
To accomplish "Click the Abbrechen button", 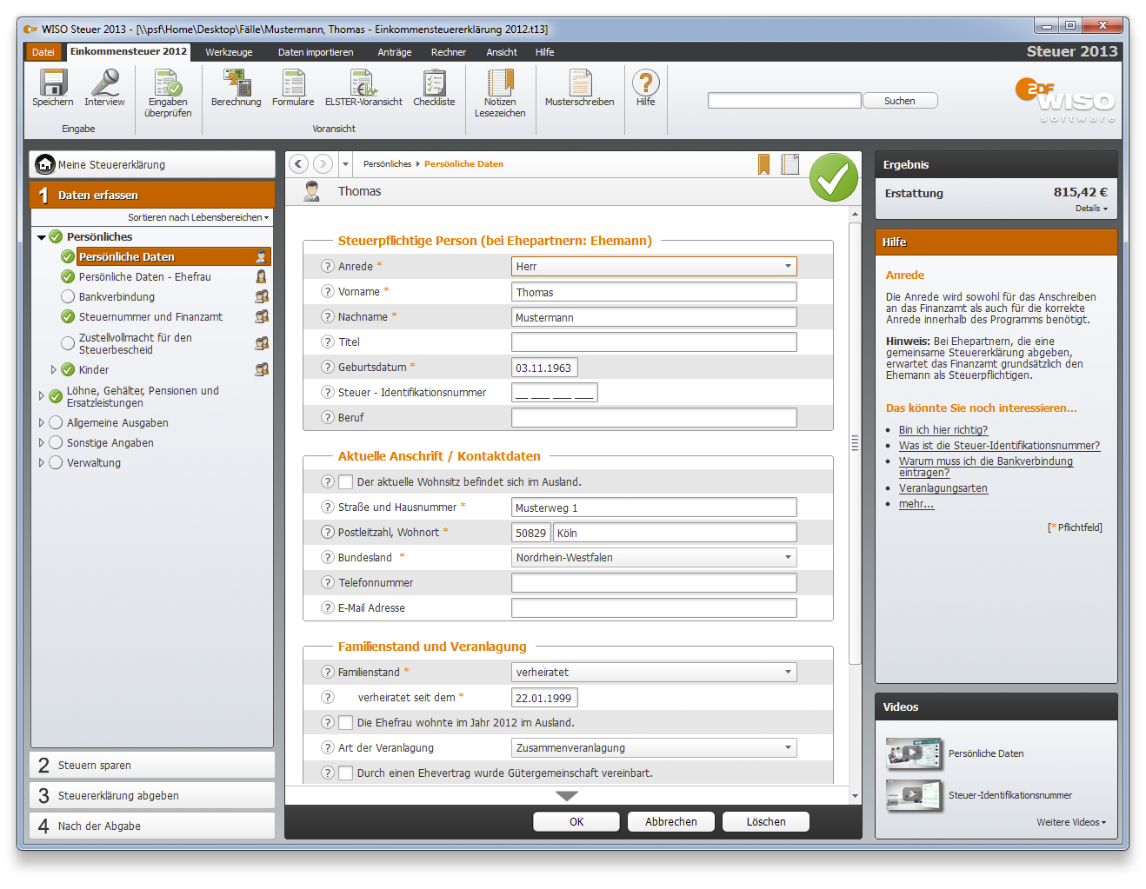I will click(670, 822).
